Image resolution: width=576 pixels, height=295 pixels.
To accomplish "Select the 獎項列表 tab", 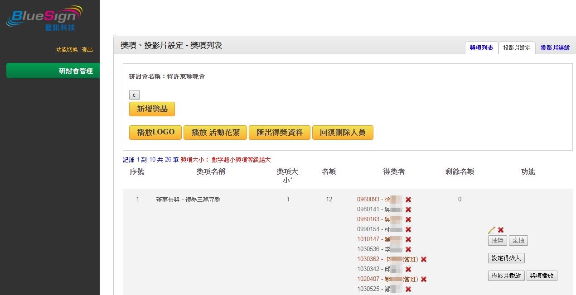I will coord(482,48).
